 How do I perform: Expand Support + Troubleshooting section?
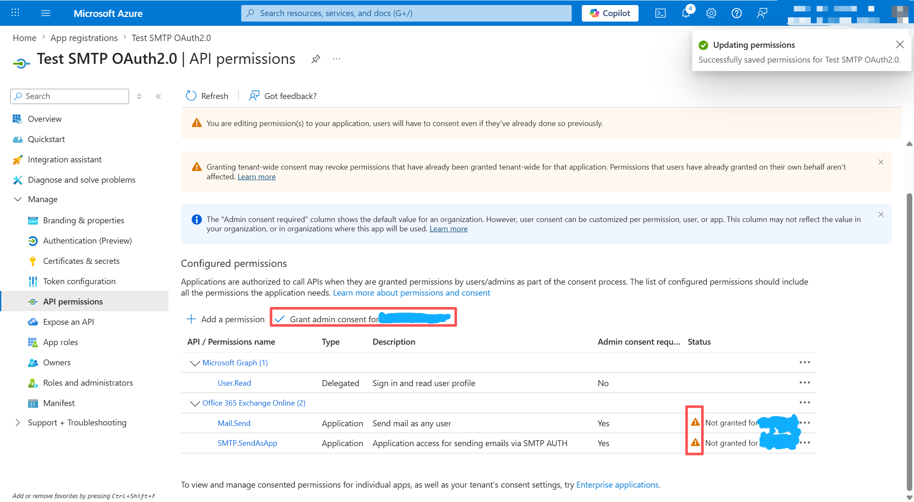click(18, 422)
